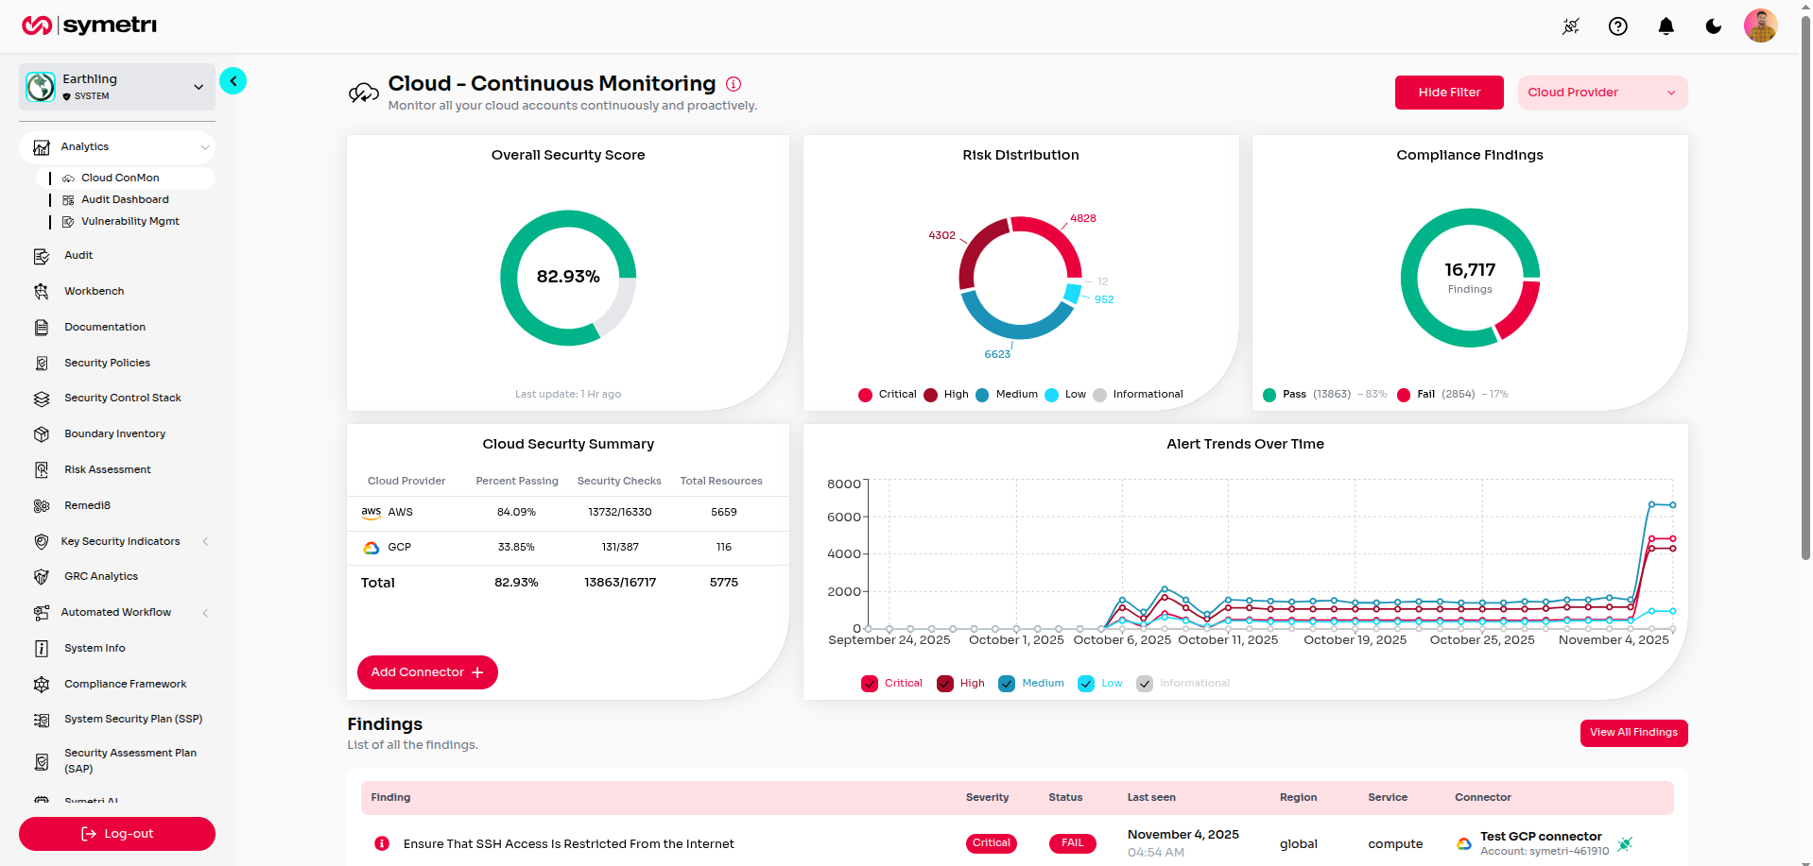Open user profile avatar
Viewport: 1813px width, 866px height.
(x=1760, y=26)
